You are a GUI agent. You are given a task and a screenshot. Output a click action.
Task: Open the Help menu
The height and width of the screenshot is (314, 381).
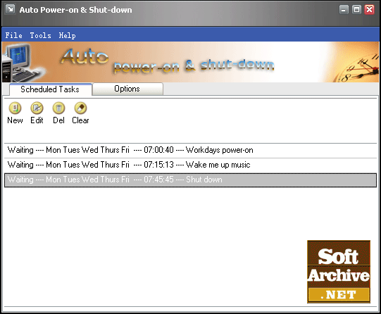(x=68, y=35)
